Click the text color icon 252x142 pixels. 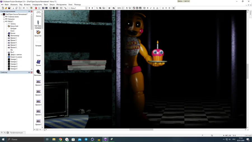pyautogui.click(x=157, y=8)
